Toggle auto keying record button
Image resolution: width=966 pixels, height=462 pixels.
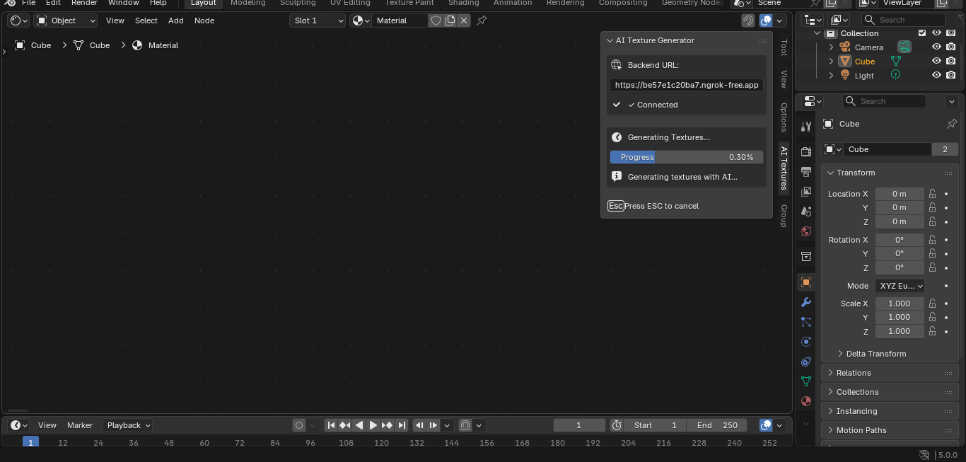click(x=299, y=425)
